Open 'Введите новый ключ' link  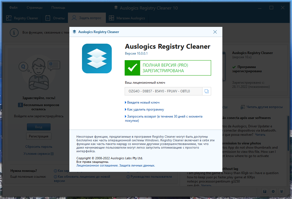[143, 102]
